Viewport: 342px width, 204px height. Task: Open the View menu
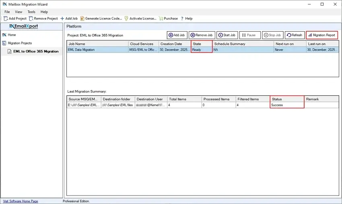[19, 12]
